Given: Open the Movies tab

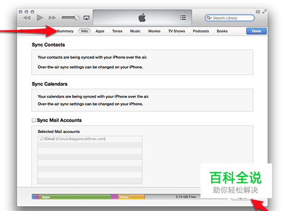Looking at the screenshot, I should point(154,31).
